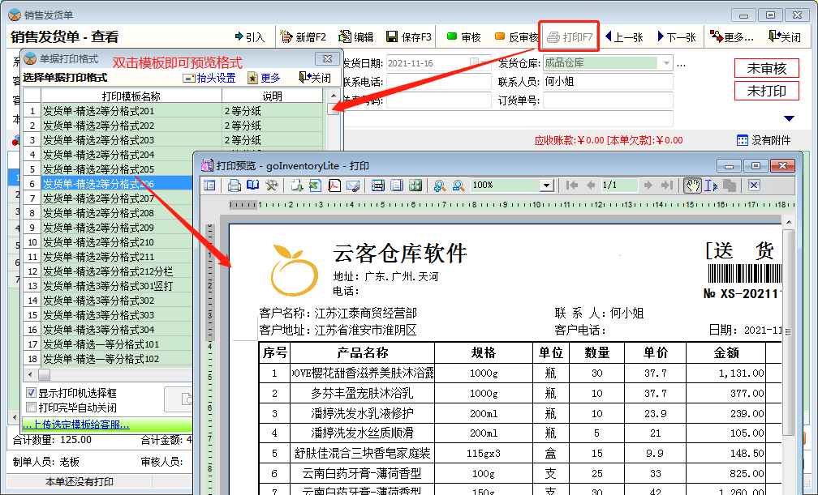Viewport: 818px width, 495px height.
Task: Go to next page in print preview
Action: 648,186
